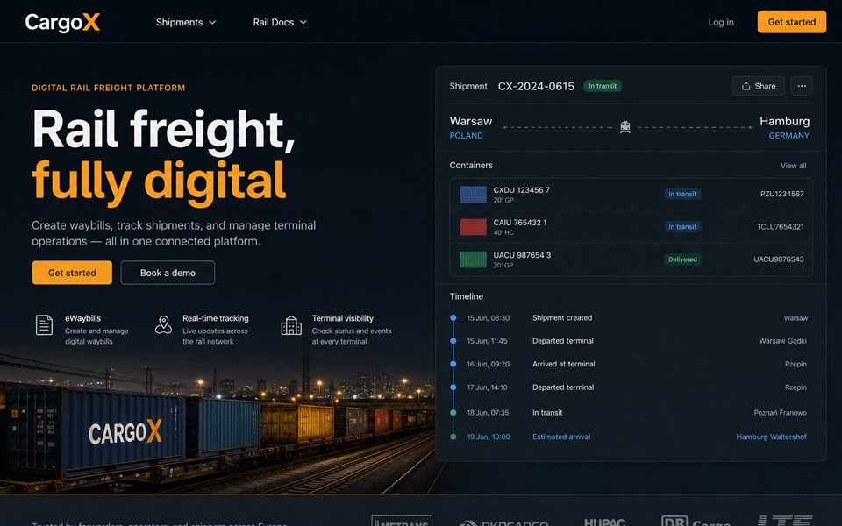This screenshot has width=842, height=526.
Task: Click the 15 Jun 11:45 timeline marker
Action: [x=453, y=341]
